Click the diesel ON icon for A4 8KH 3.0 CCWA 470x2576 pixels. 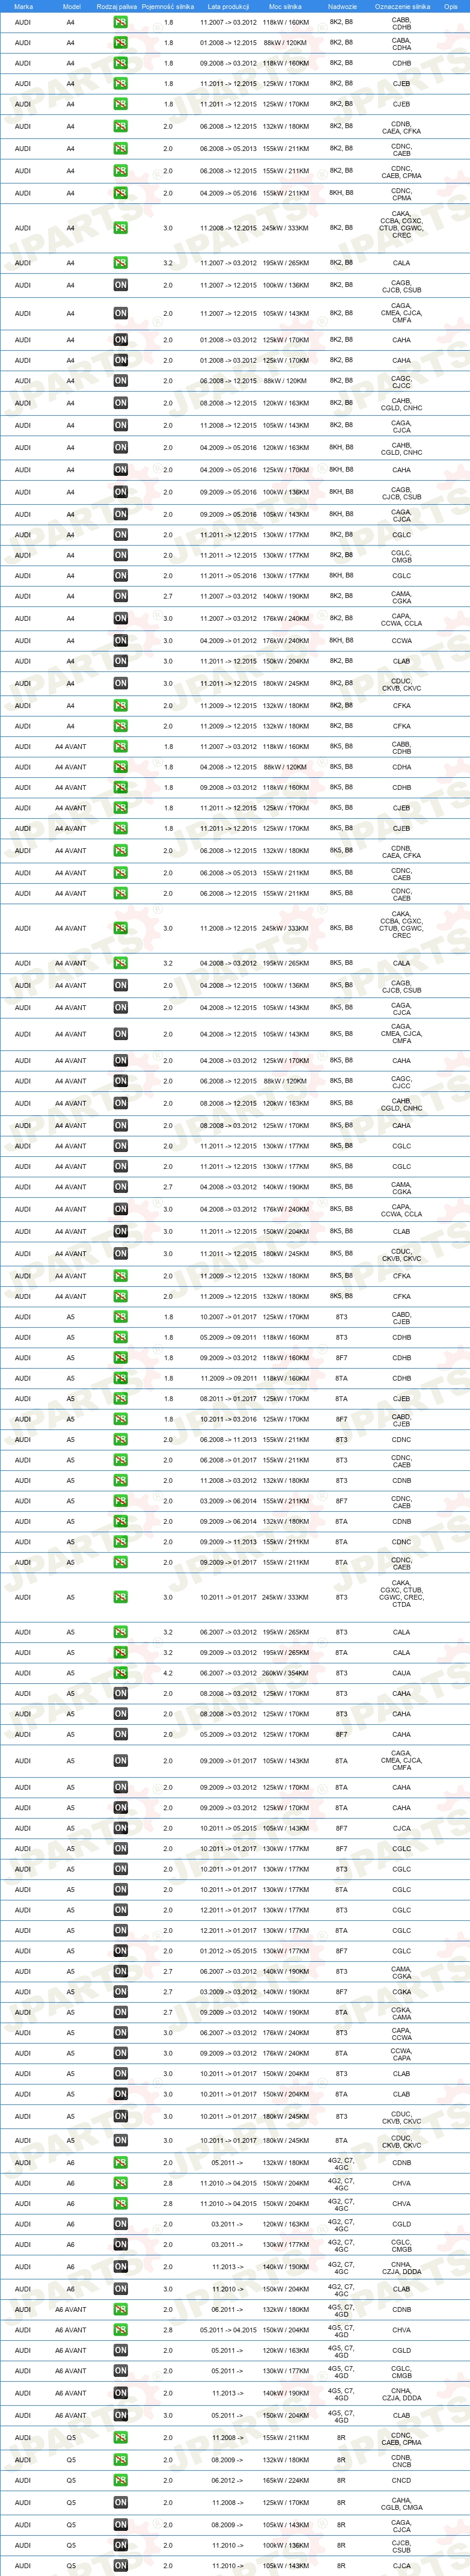tap(120, 641)
